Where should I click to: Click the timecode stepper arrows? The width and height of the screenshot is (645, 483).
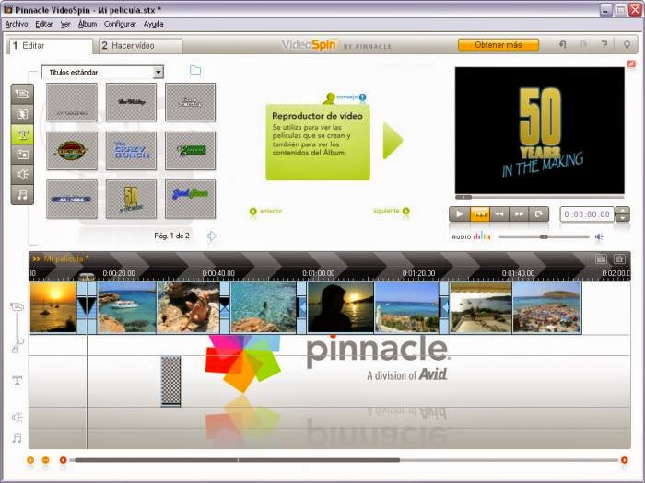tap(623, 214)
